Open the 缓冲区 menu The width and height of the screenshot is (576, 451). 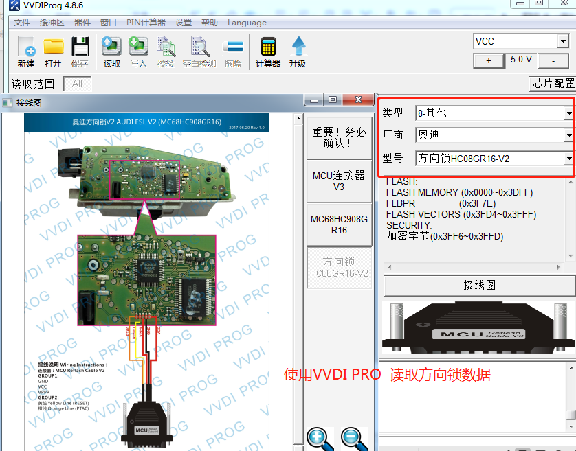point(52,23)
